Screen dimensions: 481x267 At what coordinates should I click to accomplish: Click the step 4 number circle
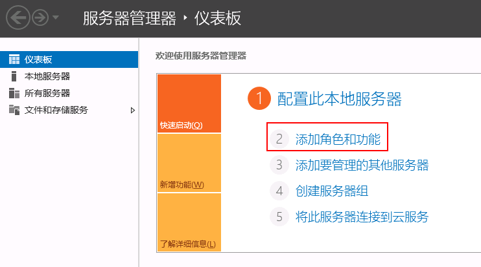click(x=279, y=191)
